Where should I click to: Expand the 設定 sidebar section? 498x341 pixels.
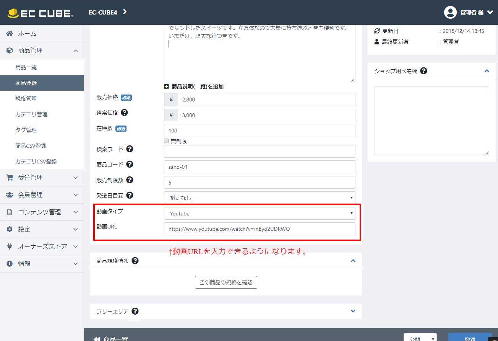76,229
